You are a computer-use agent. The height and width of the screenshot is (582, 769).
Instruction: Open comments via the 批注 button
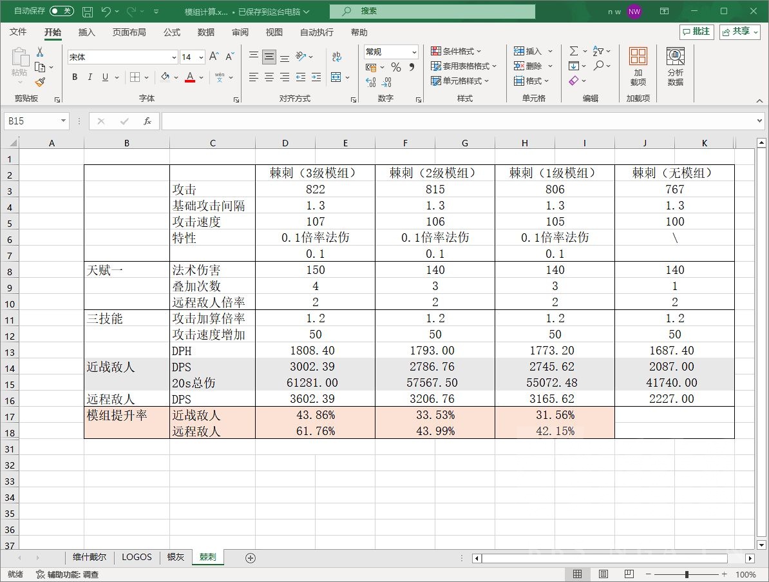pos(696,32)
